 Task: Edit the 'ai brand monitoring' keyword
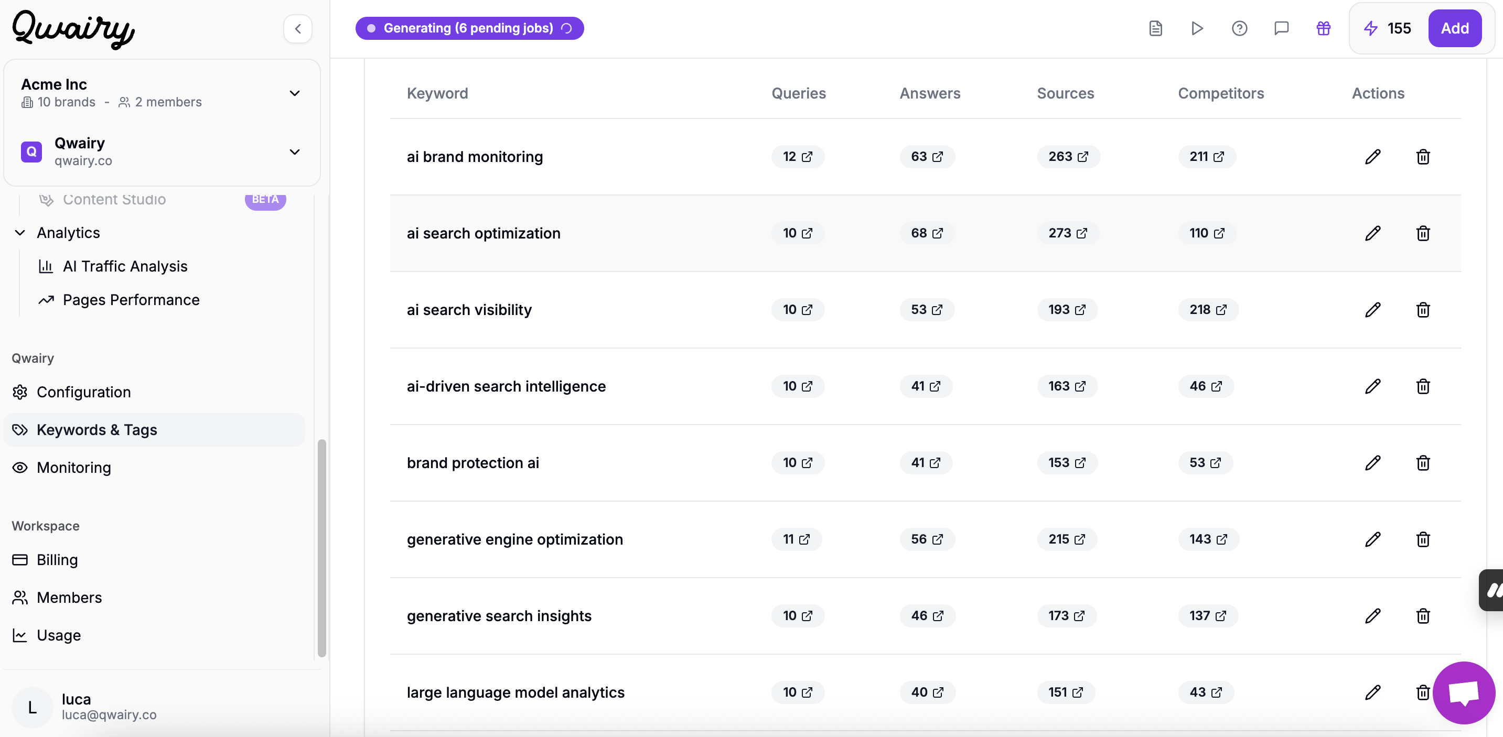coord(1372,156)
